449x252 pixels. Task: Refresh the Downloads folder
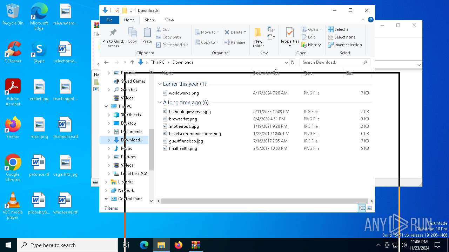pos(293,62)
